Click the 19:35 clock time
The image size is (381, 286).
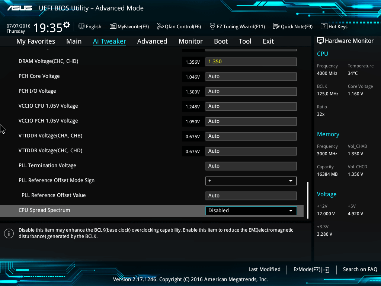48,28
